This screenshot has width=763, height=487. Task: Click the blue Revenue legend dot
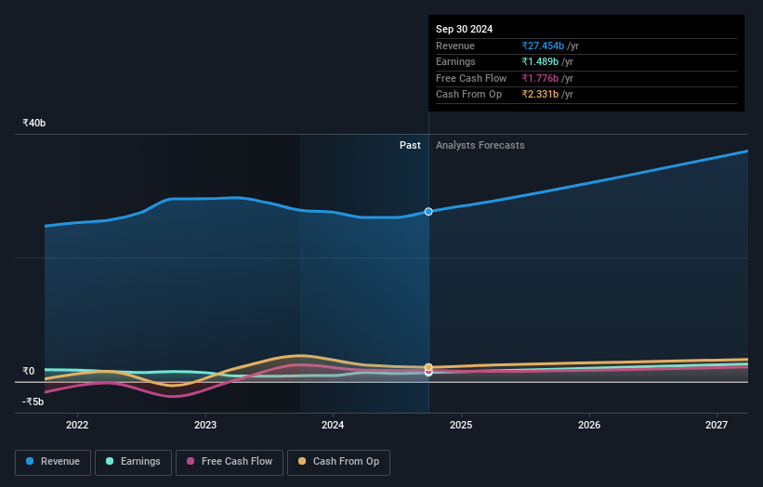pos(30,461)
